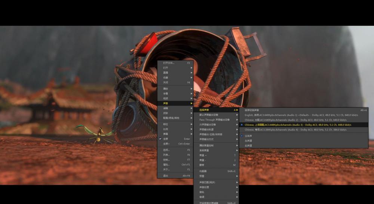The width and height of the screenshot is (374, 204).
Task: Select the highlighted 选择声音 submenu entry
Action: click(216, 110)
